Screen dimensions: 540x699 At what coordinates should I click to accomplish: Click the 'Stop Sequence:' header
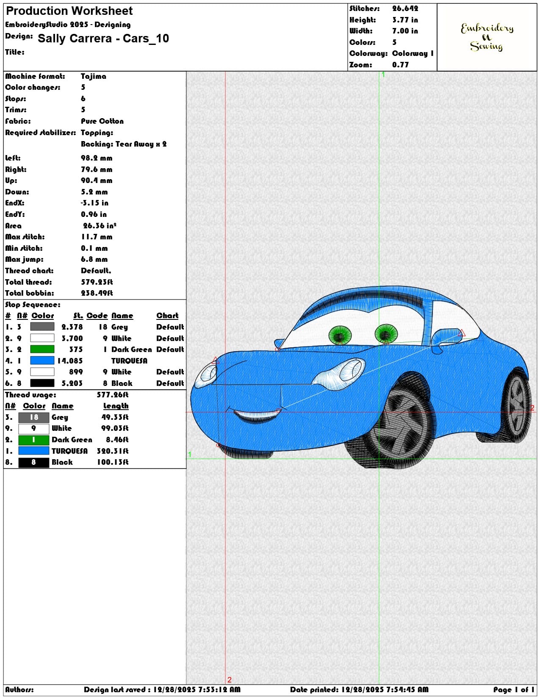(x=33, y=305)
